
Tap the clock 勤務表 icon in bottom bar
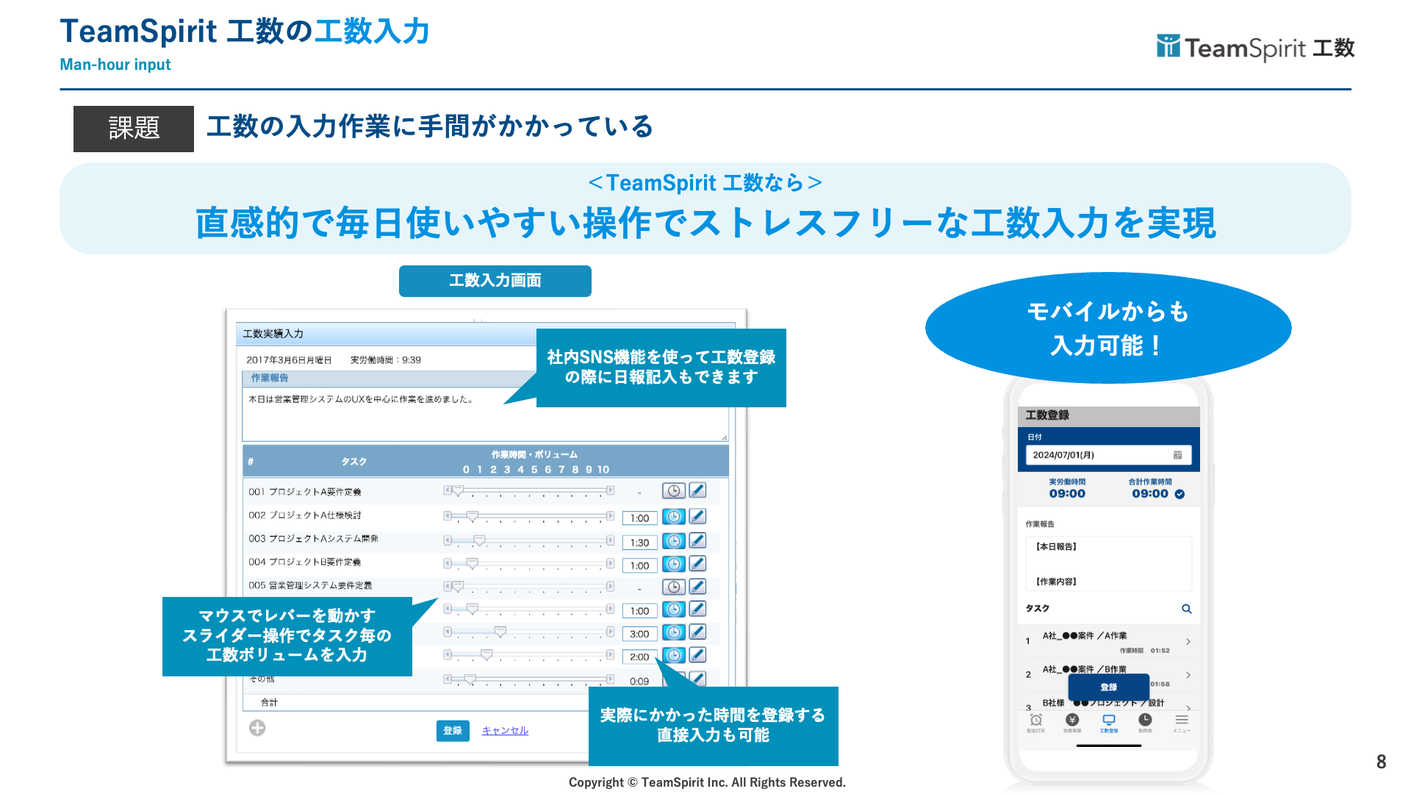pyautogui.click(x=1145, y=720)
